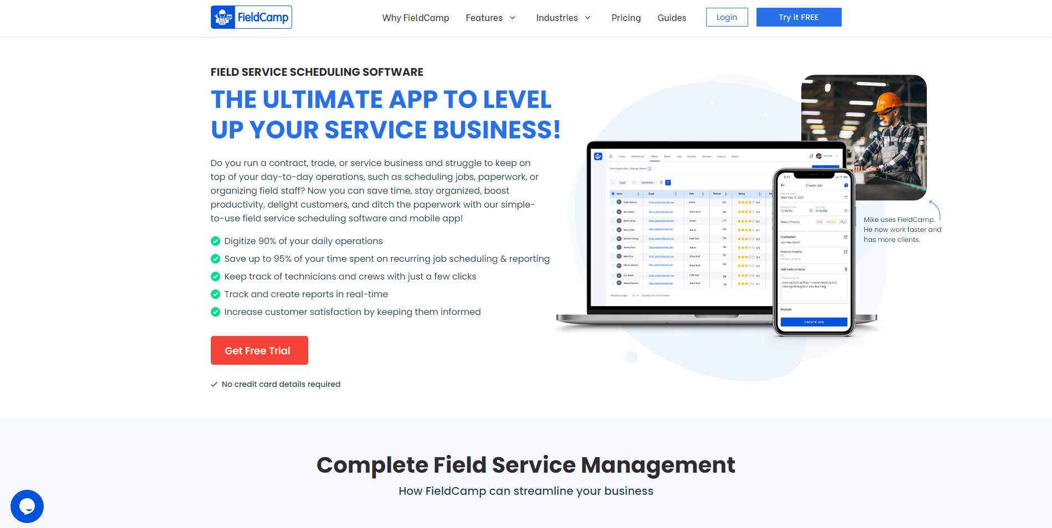Click 'Complete Field Service Management' heading
The image size is (1052, 528).
526,465
